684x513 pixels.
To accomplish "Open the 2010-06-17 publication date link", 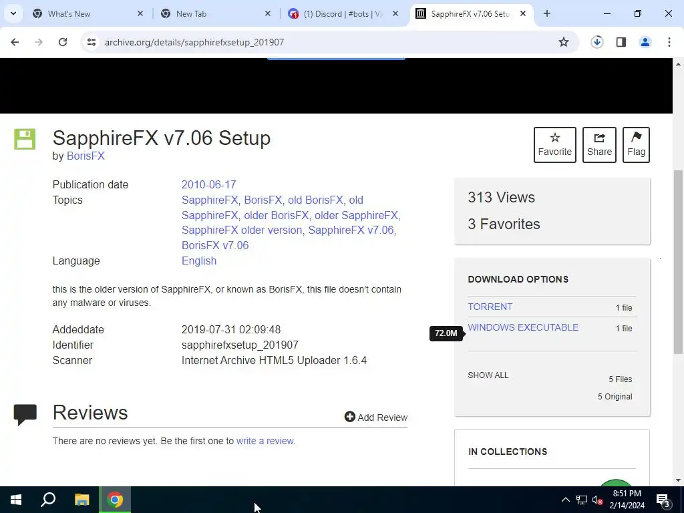I will [208, 184].
